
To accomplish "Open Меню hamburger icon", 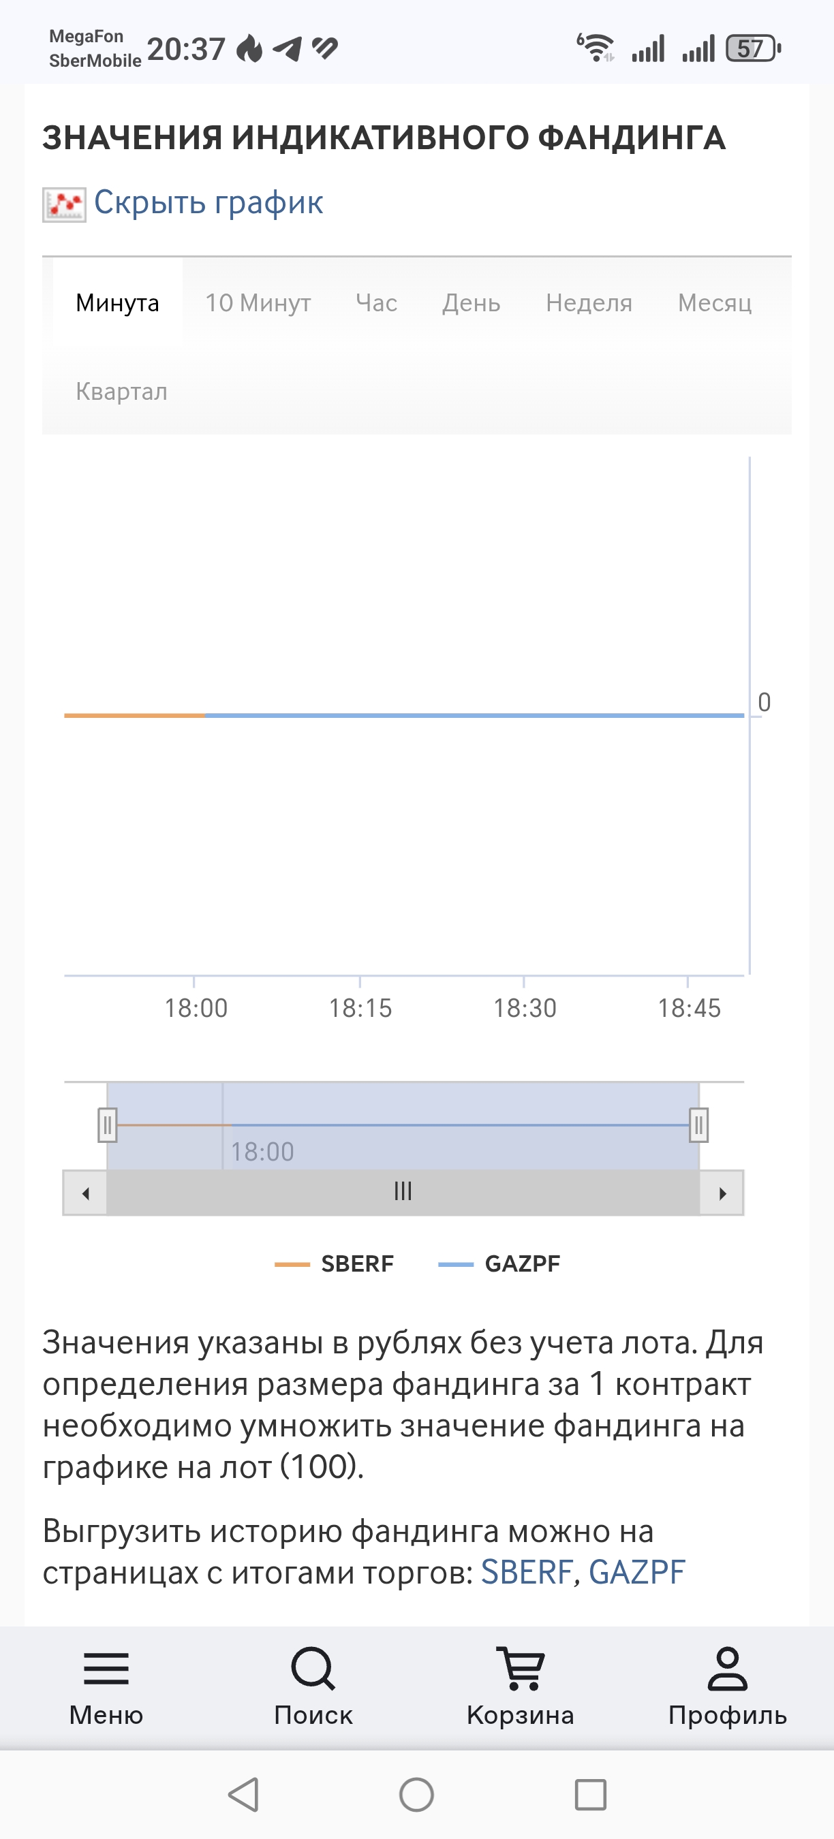I will [106, 1669].
